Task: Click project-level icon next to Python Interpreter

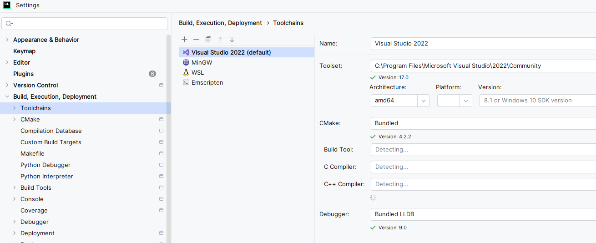Action: point(161,176)
